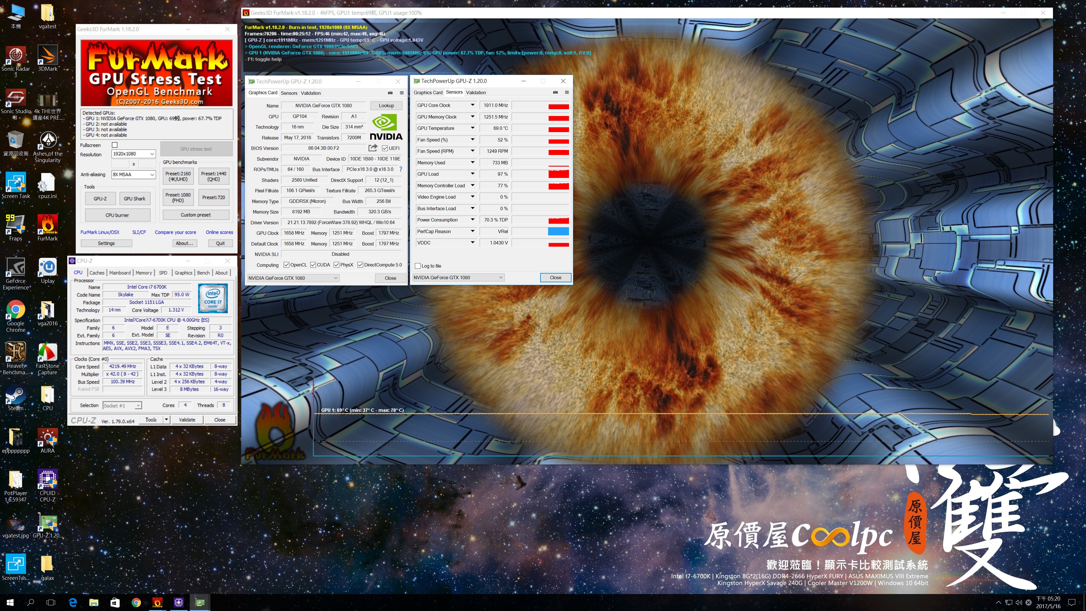Open the CPU-Z Tools dropdown arrow
This screenshot has height=611, width=1086.
click(167, 419)
